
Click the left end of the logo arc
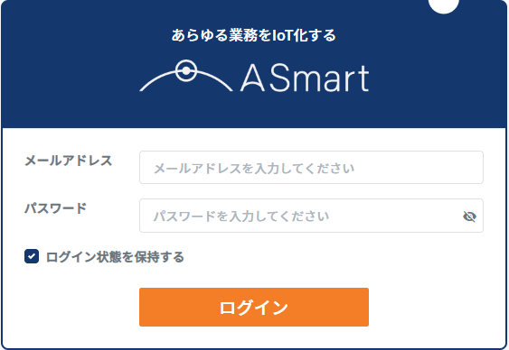point(142,88)
